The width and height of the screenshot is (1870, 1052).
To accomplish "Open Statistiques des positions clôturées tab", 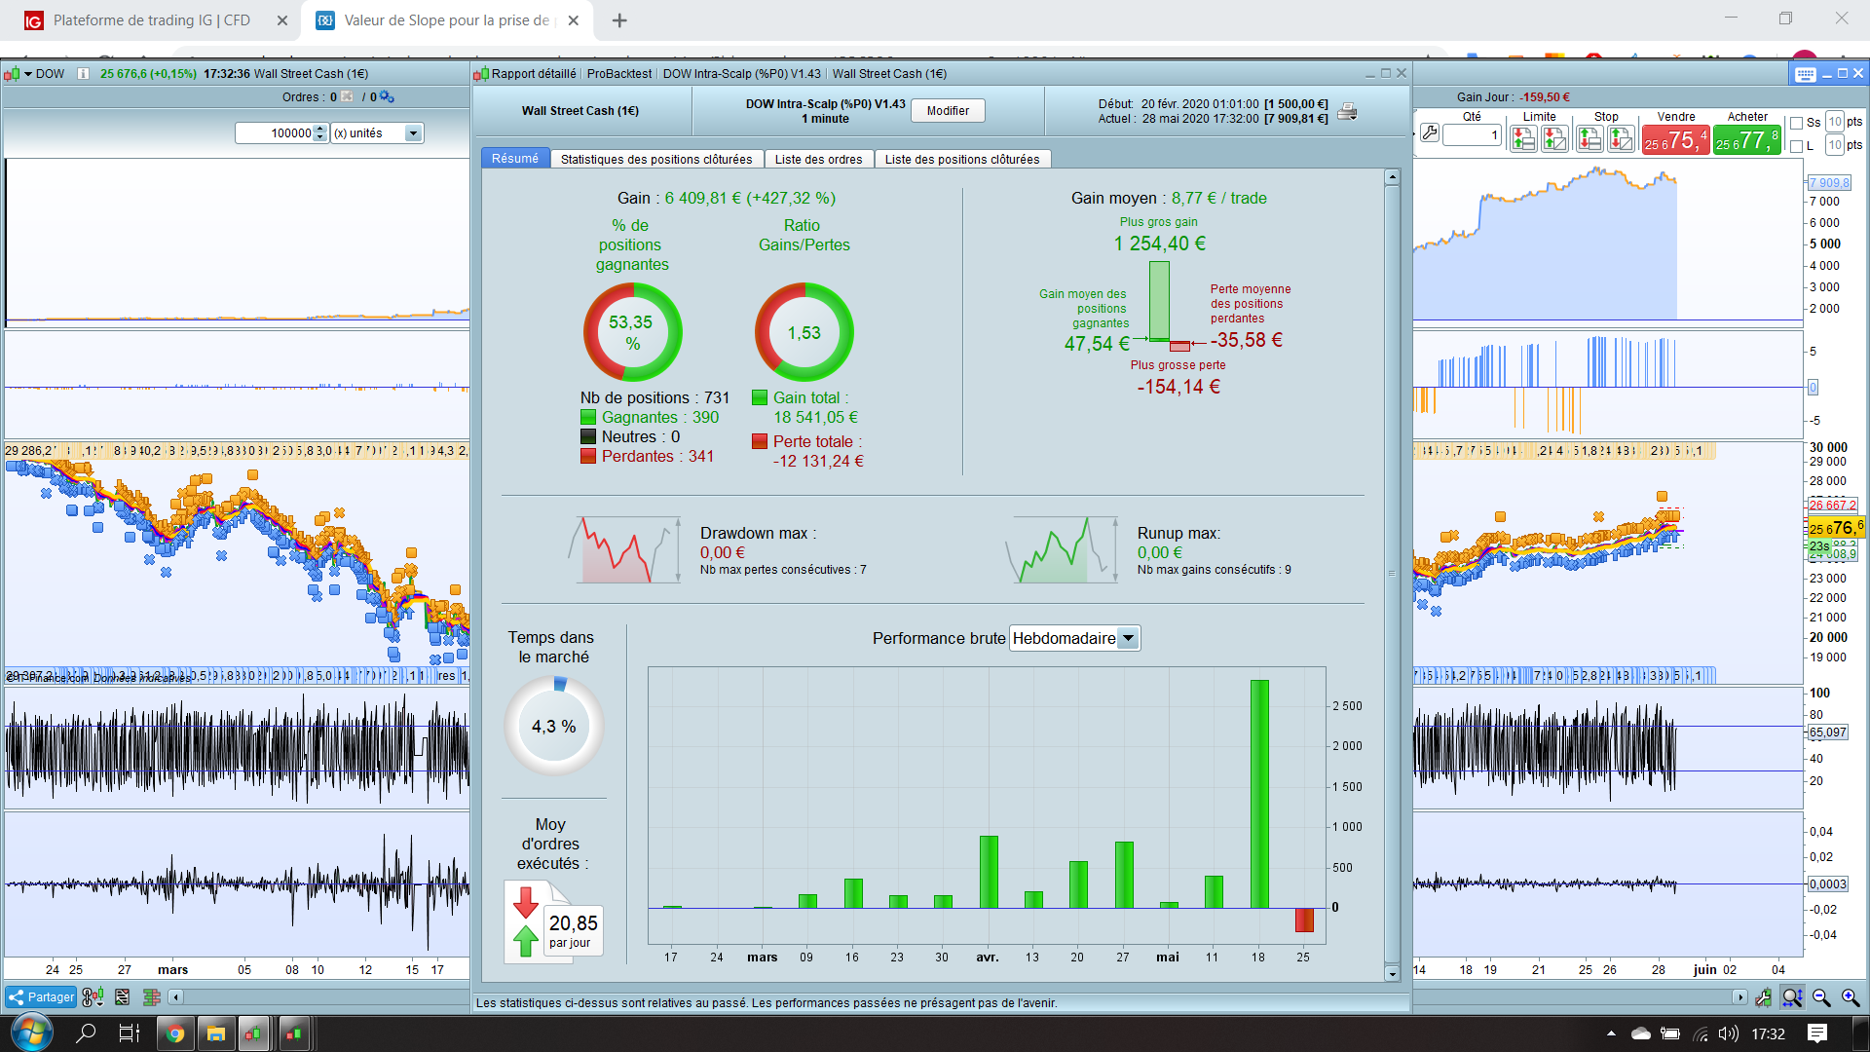I will [x=655, y=159].
